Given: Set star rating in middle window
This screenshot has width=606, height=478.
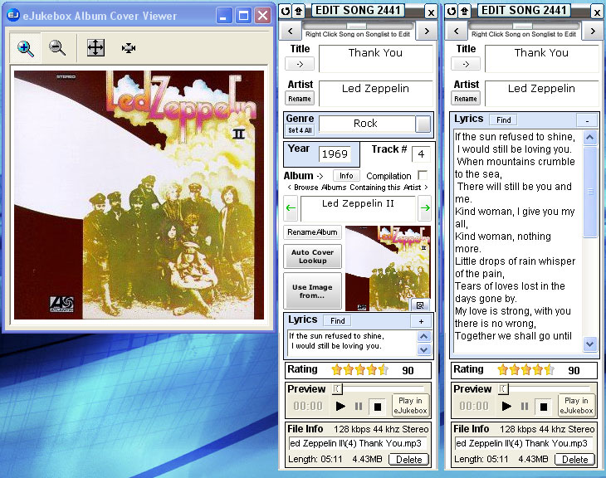Looking at the screenshot, I should tap(359, 370).
